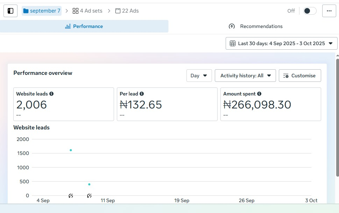Click the 'Performance overview' heading
This screenshot has height=213, width=339.
[x=43, y=73]
